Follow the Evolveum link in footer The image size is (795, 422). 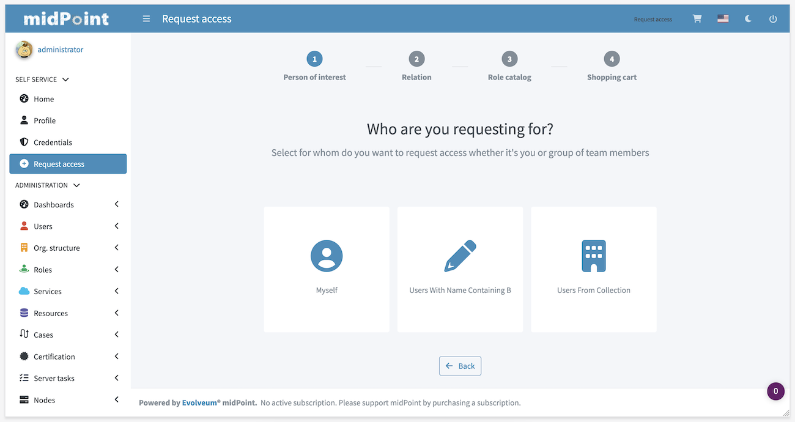[x=201, y=403]
